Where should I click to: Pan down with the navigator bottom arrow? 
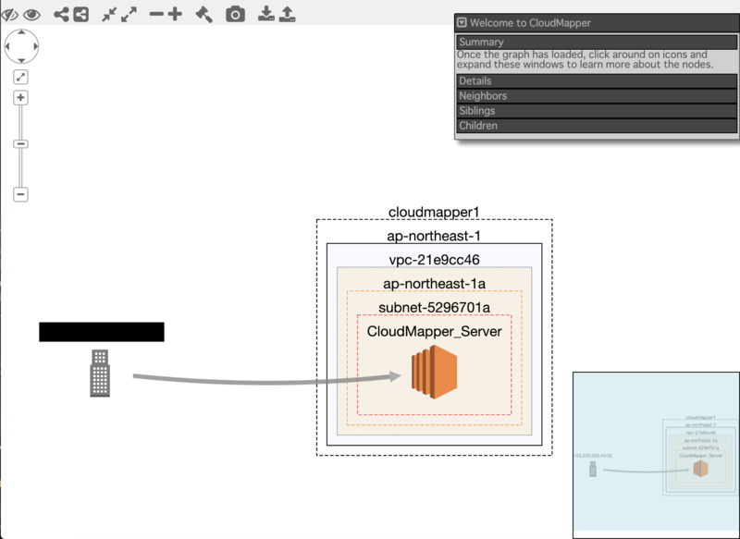point(21,60)
